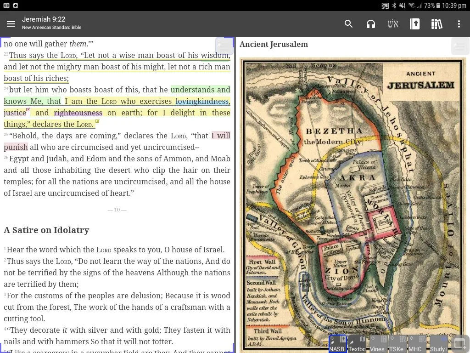The image size is (470, 353).
Task: Tap the Wi-Fi status icon
Action: (412, 6)
